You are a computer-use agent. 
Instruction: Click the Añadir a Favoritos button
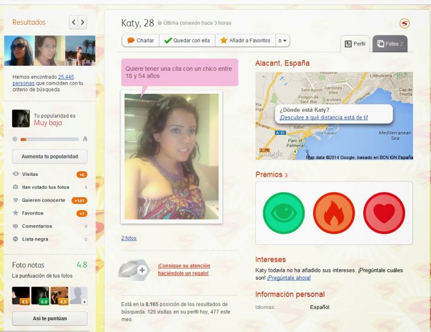click(245, 40)
